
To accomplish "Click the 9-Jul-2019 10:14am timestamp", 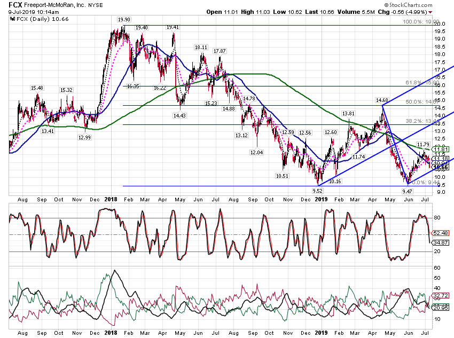I will pos(34,12).
